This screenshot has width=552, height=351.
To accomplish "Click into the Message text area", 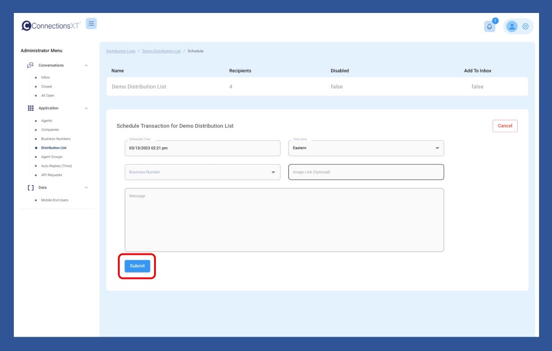I will (x=284, y=220).
